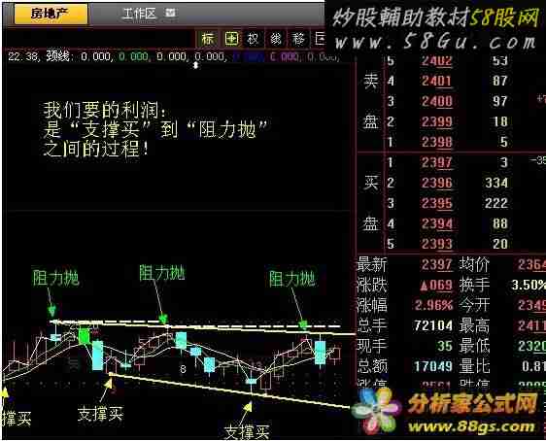Activate the 线 line-drawing toolbar icon
The height and width of the screenshot is (441, 546).
click(x=276, y=39)
